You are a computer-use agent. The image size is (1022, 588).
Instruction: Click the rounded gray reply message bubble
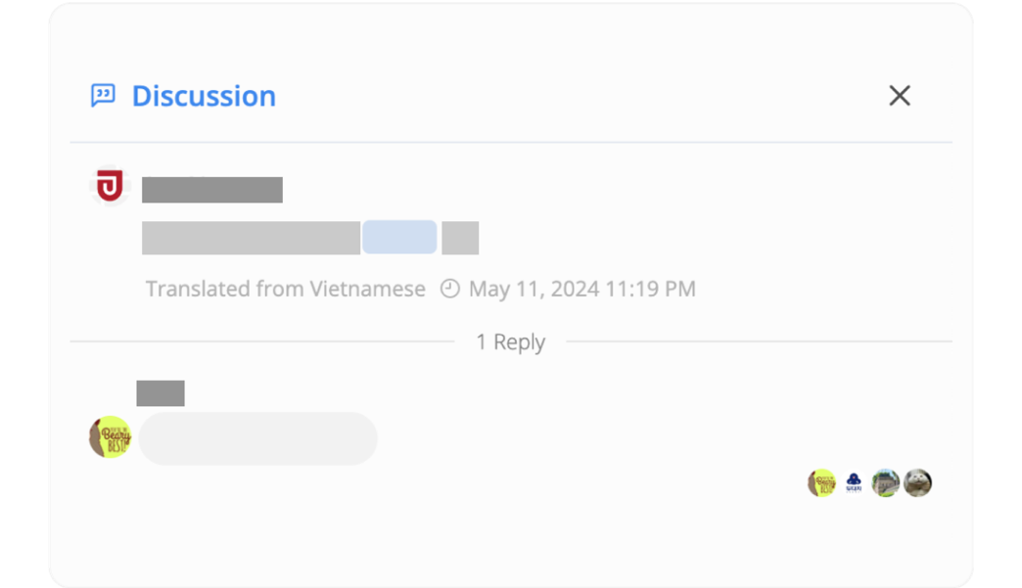(258, 438)
